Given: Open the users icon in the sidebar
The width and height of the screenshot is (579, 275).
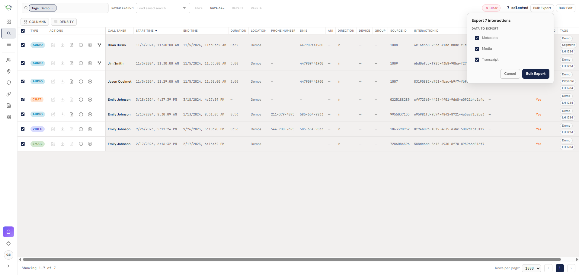Looking at the screenshot, I should (9, 60).
